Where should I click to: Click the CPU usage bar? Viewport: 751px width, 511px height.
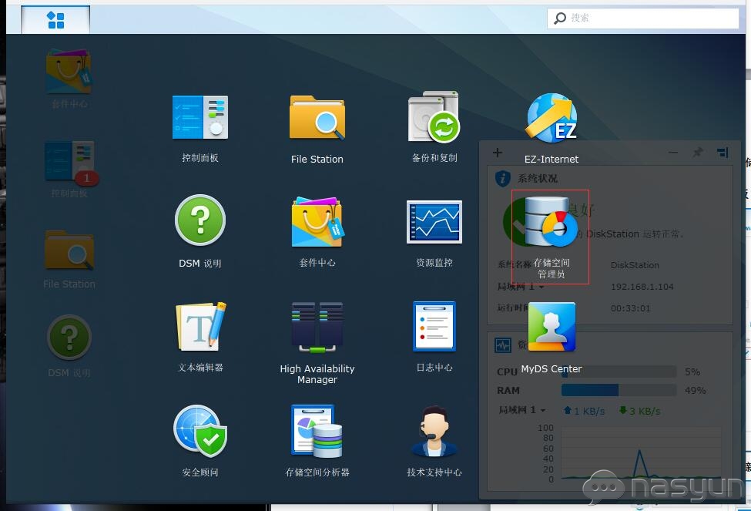[619, 371]
